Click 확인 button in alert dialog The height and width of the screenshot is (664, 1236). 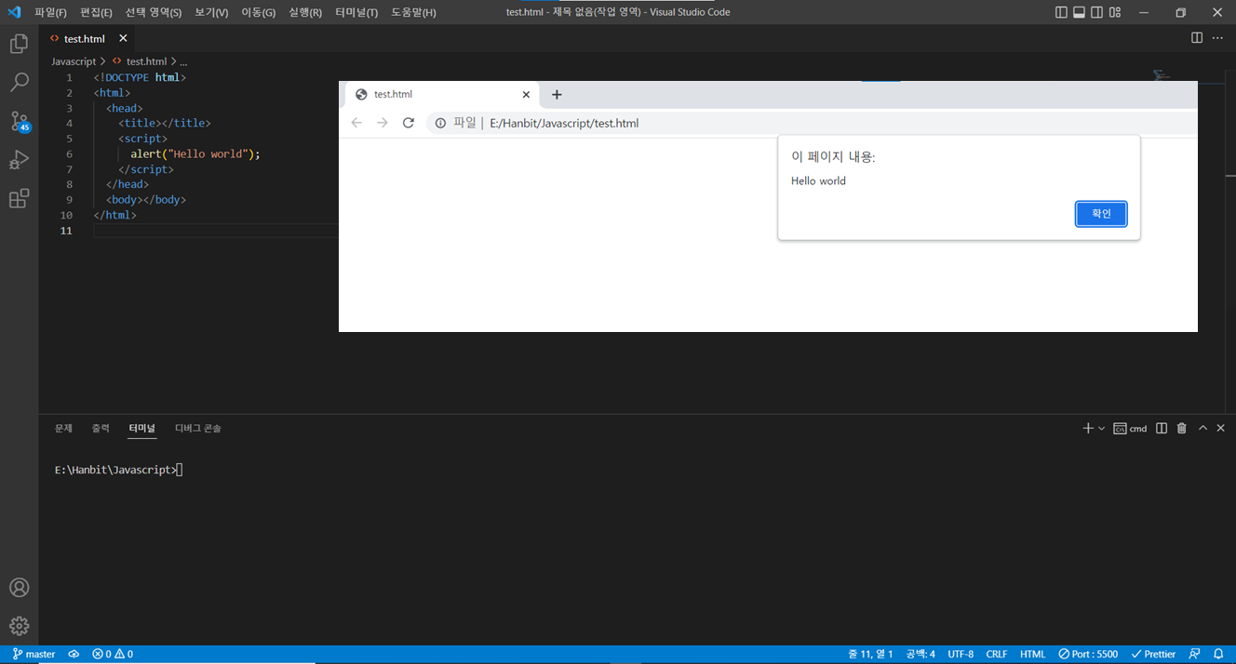coord(1101,214)
